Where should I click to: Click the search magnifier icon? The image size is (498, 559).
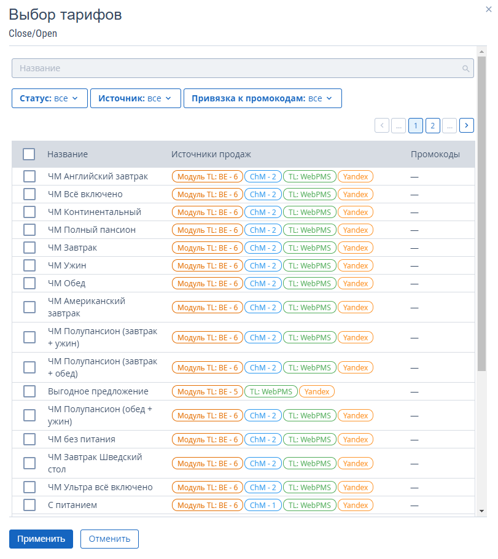466,69
